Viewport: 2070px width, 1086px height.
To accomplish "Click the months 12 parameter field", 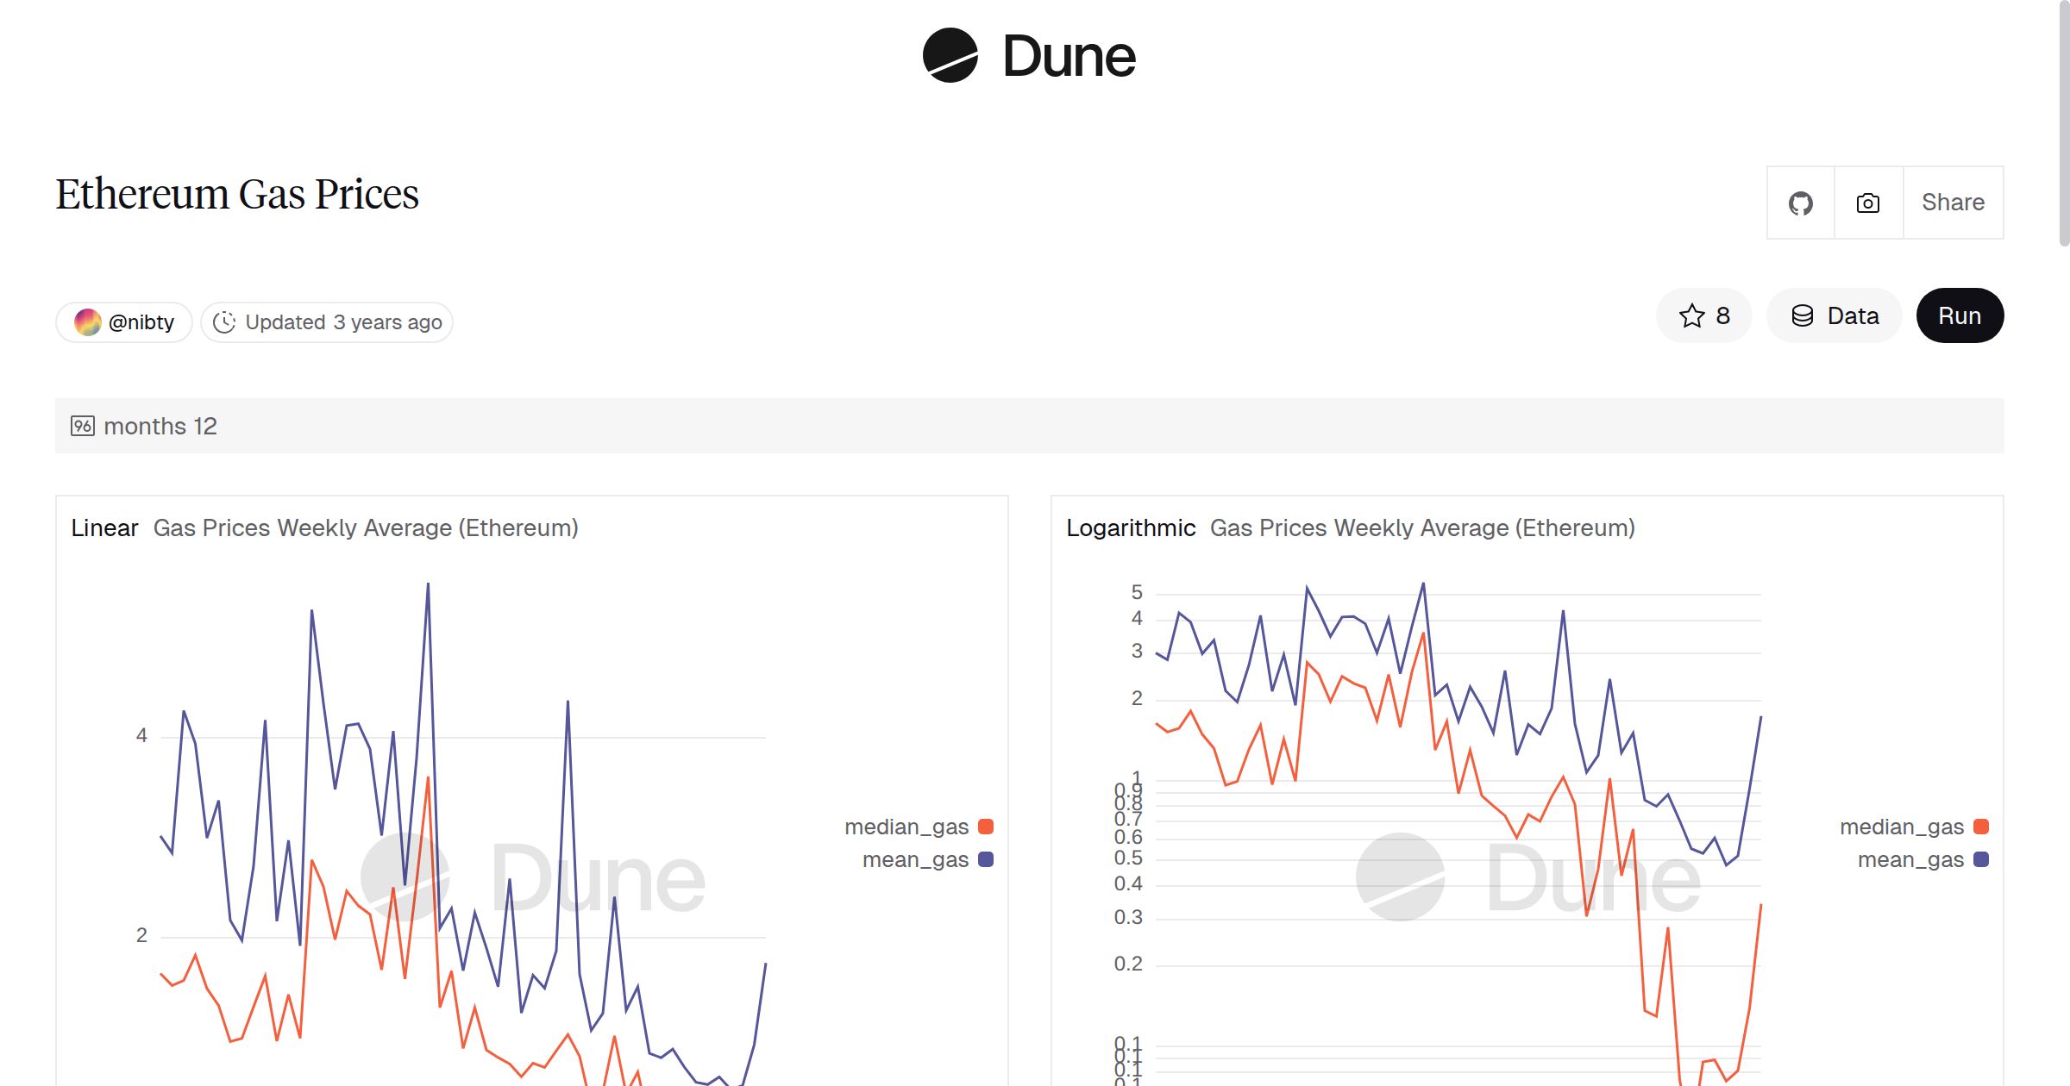I will [x=160, y=425].
